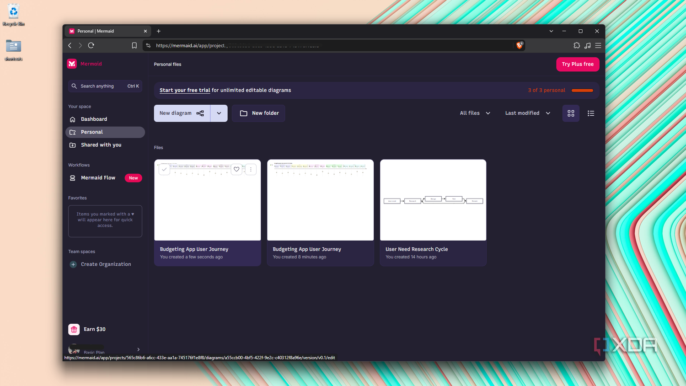686x386 pixels.
Task: Open Mermaid Flow workflows
Action: (x=105, y=178)
